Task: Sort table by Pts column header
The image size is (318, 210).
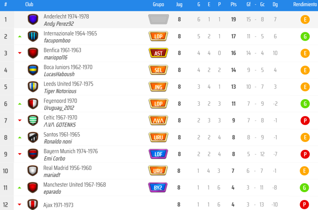Action: (233, 4)
